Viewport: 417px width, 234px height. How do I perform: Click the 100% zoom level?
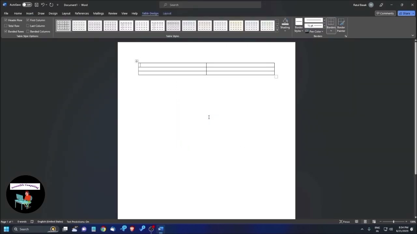tap(413, 222)
